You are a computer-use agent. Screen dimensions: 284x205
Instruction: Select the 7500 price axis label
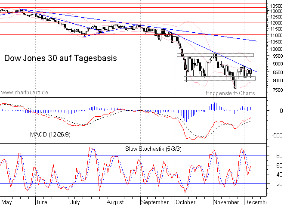tap(278, 90)
